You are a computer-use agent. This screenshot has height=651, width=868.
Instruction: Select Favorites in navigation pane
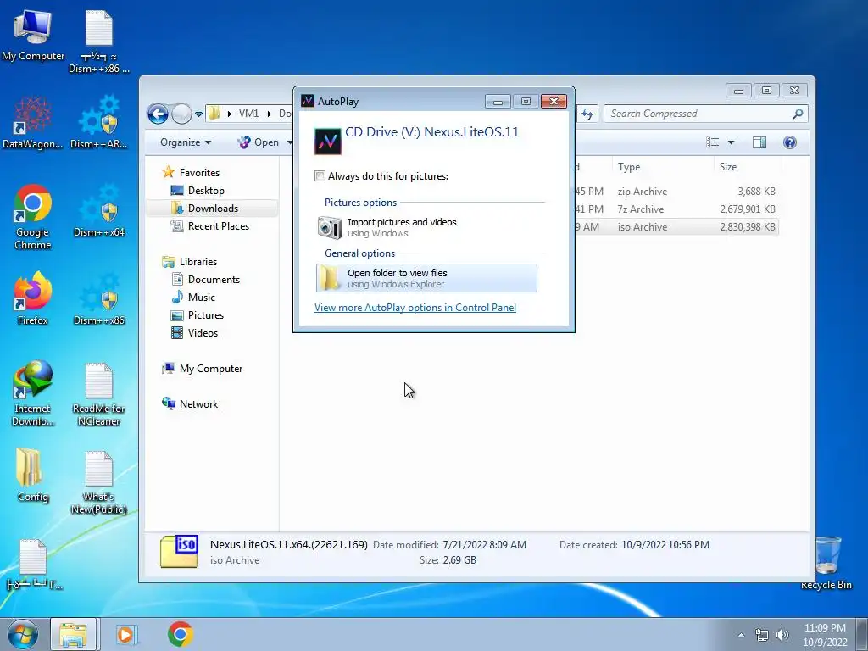[x=199, y=173]
